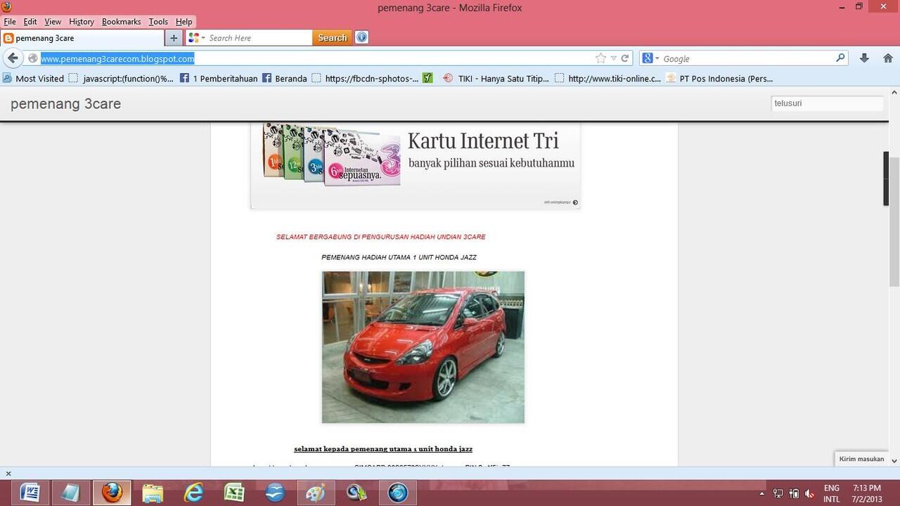
Task: Open the Downloads arrow icon
Action: click(864, 58)
